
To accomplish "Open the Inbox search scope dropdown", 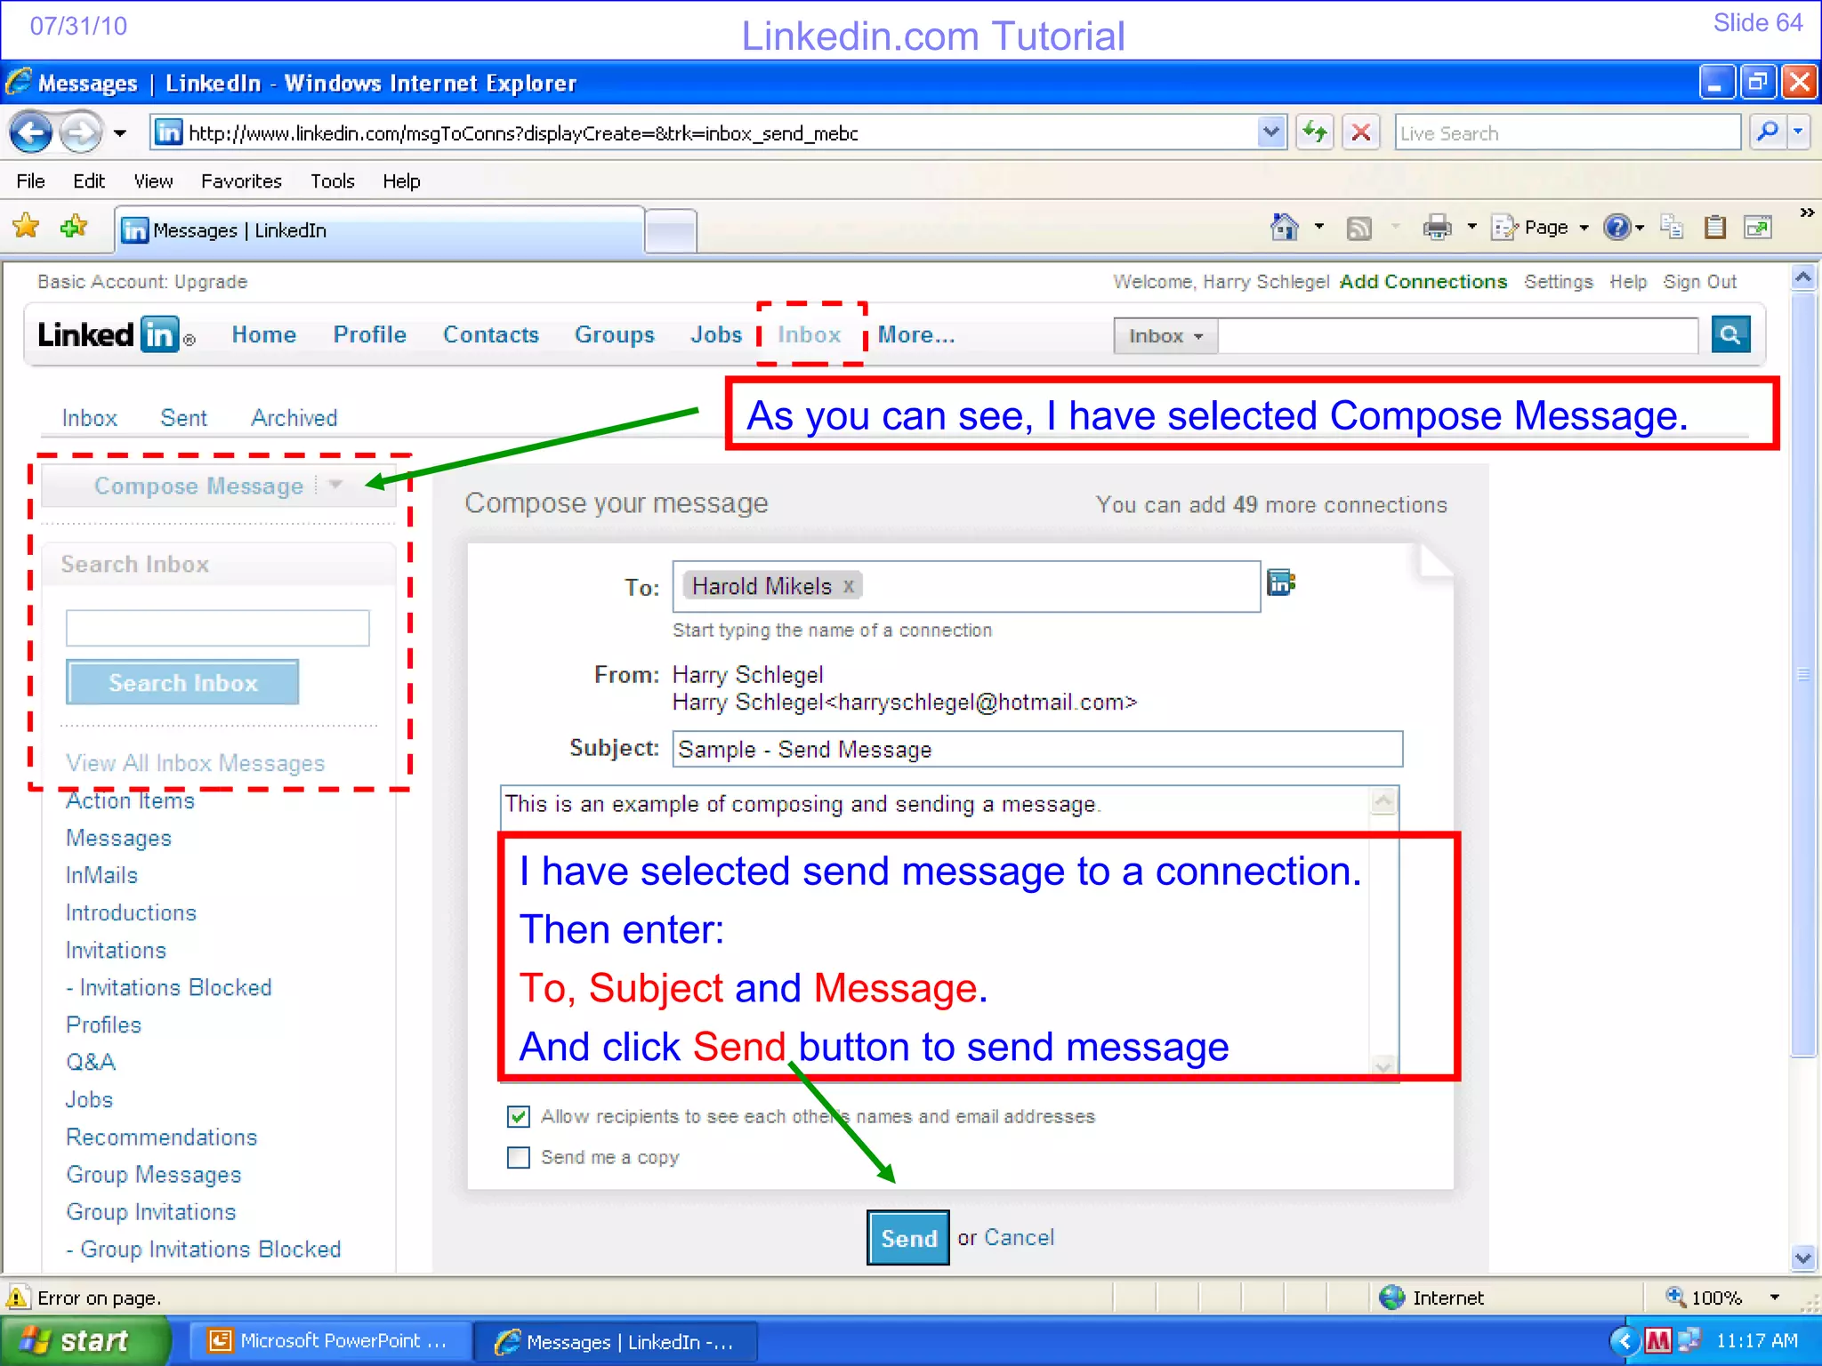I will [1165, 335].
